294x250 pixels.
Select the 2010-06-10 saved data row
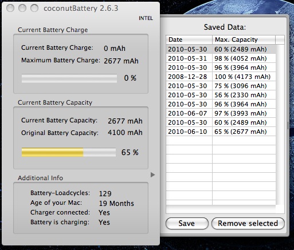[221, 132]
